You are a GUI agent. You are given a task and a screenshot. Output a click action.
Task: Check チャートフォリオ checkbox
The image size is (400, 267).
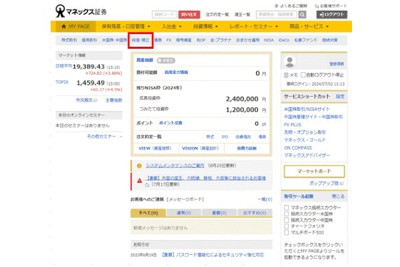click(x=287, y=226)
